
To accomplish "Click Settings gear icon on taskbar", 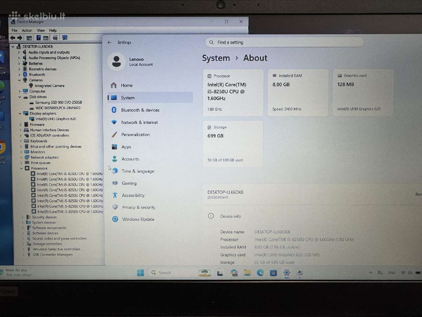I will 287,273.
